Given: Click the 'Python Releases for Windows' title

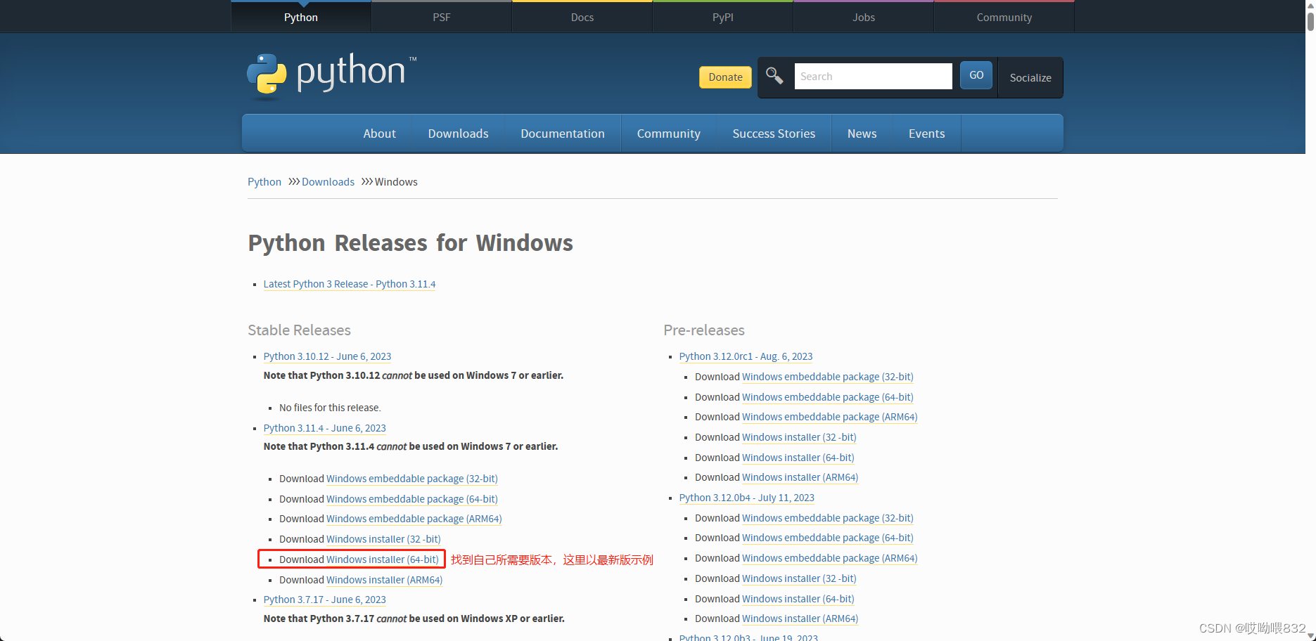Looking at the screenshot, I should point(410,243).
